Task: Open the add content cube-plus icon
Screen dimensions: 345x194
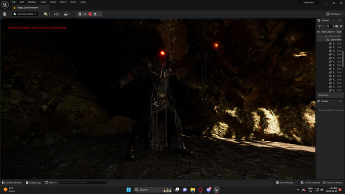Action: tap(45, 14)
